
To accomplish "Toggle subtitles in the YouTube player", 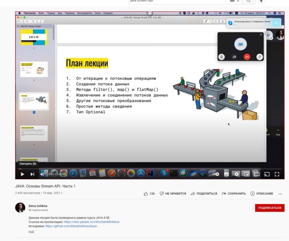I will pyautogui.click(x=226, y=174).
